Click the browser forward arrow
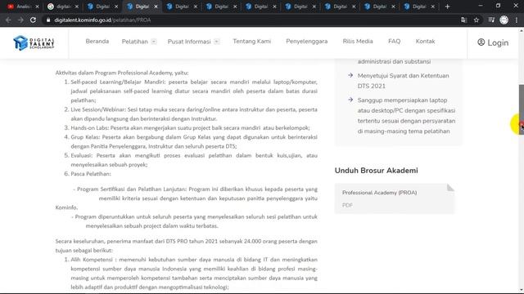524x294 pixels. 20,20
